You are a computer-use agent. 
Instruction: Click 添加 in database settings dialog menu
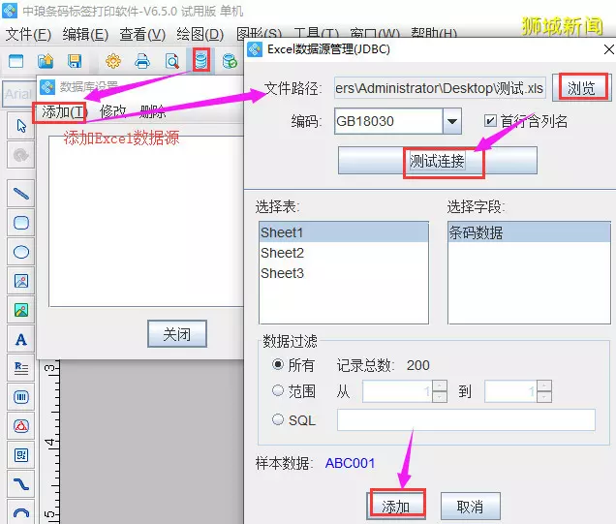click(63, 112)
